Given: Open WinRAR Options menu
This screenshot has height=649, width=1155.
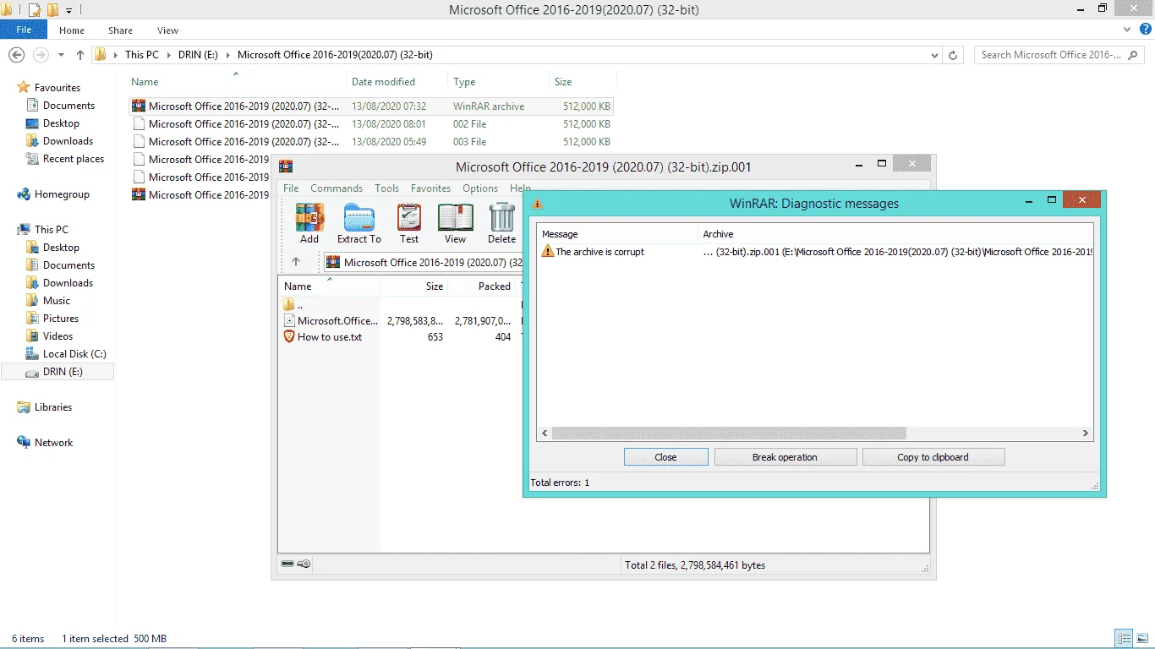Looking at the screenshot, I should pyautogui.click(x=480, y=188).
